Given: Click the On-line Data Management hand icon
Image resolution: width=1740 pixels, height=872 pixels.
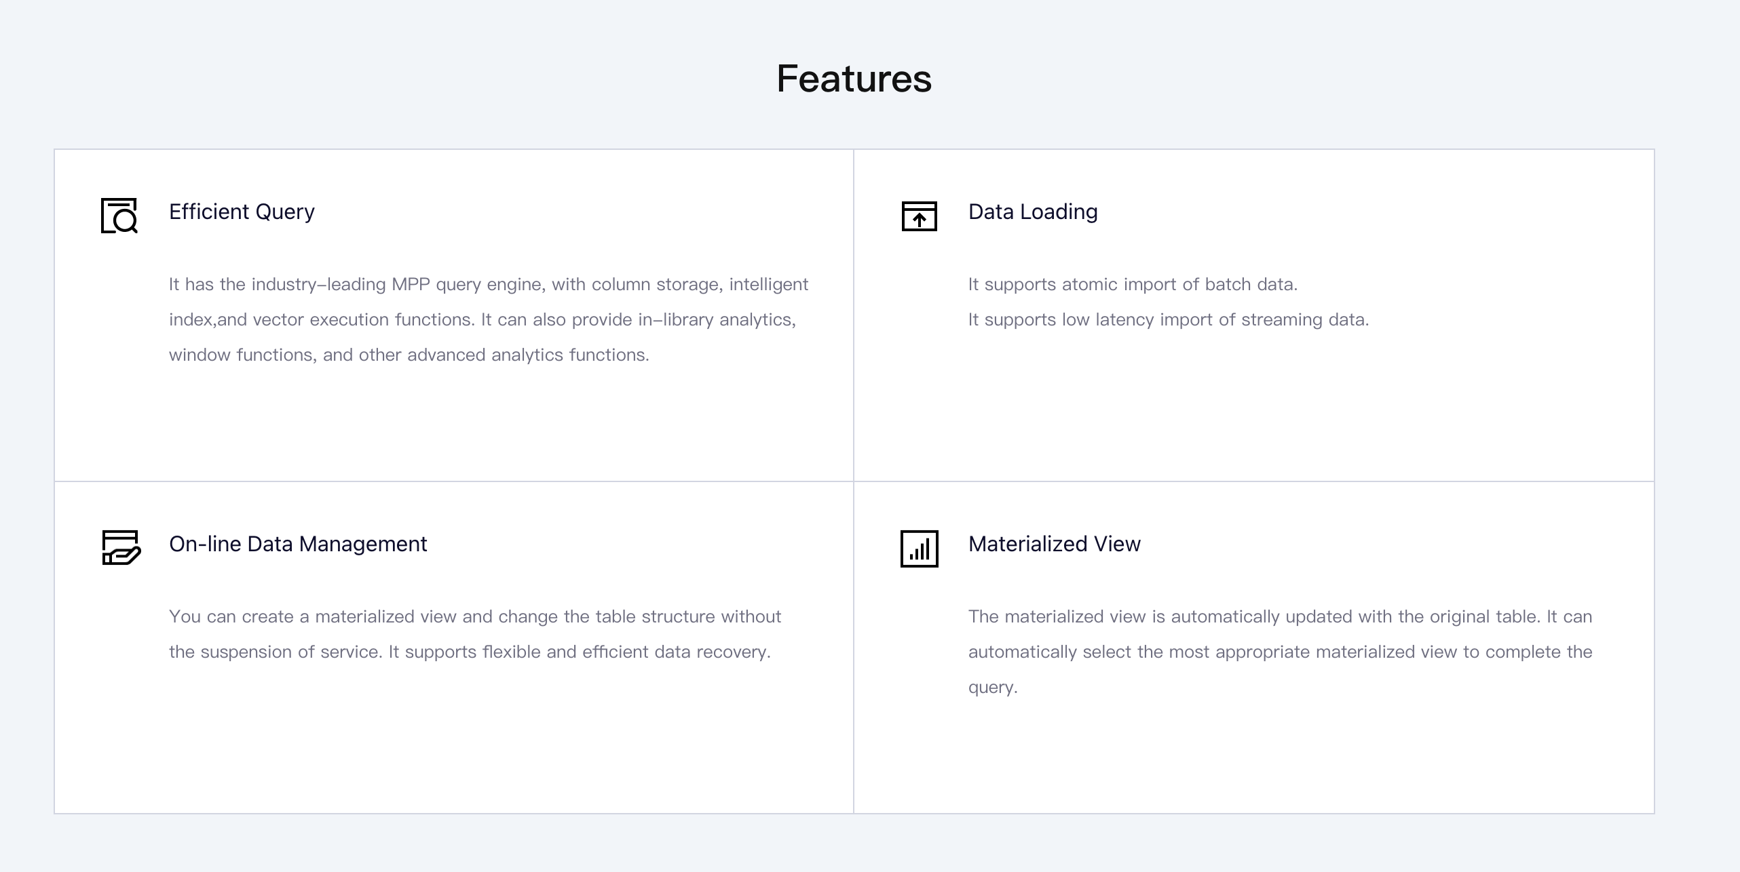Looking at the screenshot, I should tap(121, 547).
